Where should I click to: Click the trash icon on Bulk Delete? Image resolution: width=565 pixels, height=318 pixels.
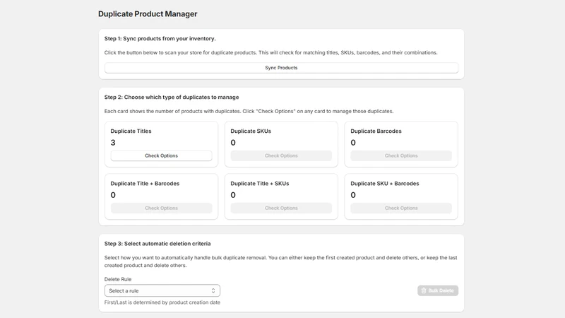[424, 290]
